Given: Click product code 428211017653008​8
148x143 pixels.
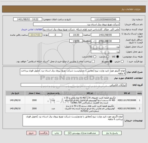Looking at the screenshot, I should pyautogui.click(x=127, y=100).
